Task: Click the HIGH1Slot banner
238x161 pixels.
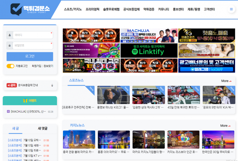Action: point(91,66)
